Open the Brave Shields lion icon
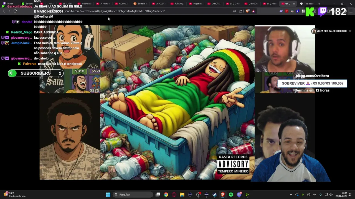This screenshot has height=199, width=355. [247, 11]
